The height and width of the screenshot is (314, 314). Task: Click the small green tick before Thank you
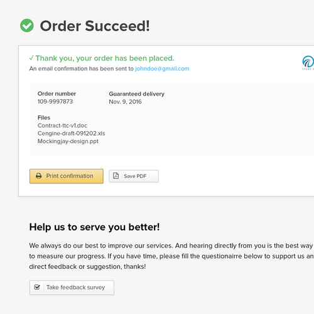click(31, 58)
